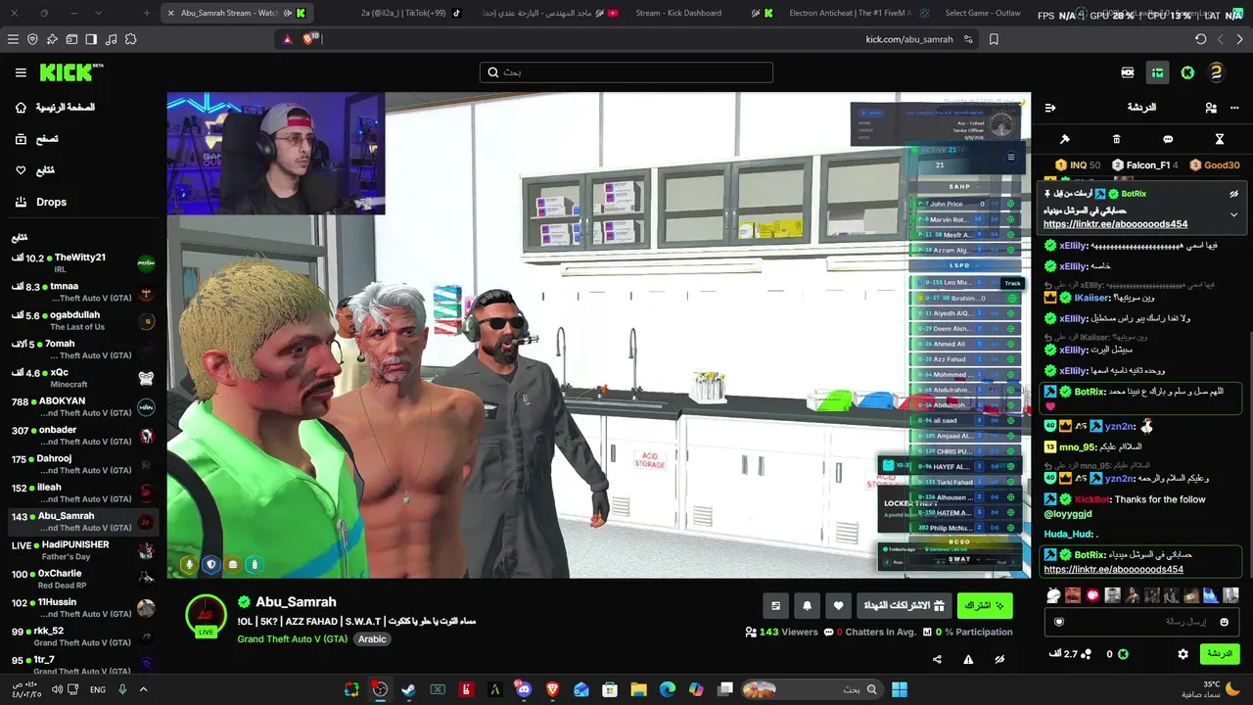Screen dimensions: 1253x705
Task: Bookmark this page in the address bar
Action: click(994, 39)
